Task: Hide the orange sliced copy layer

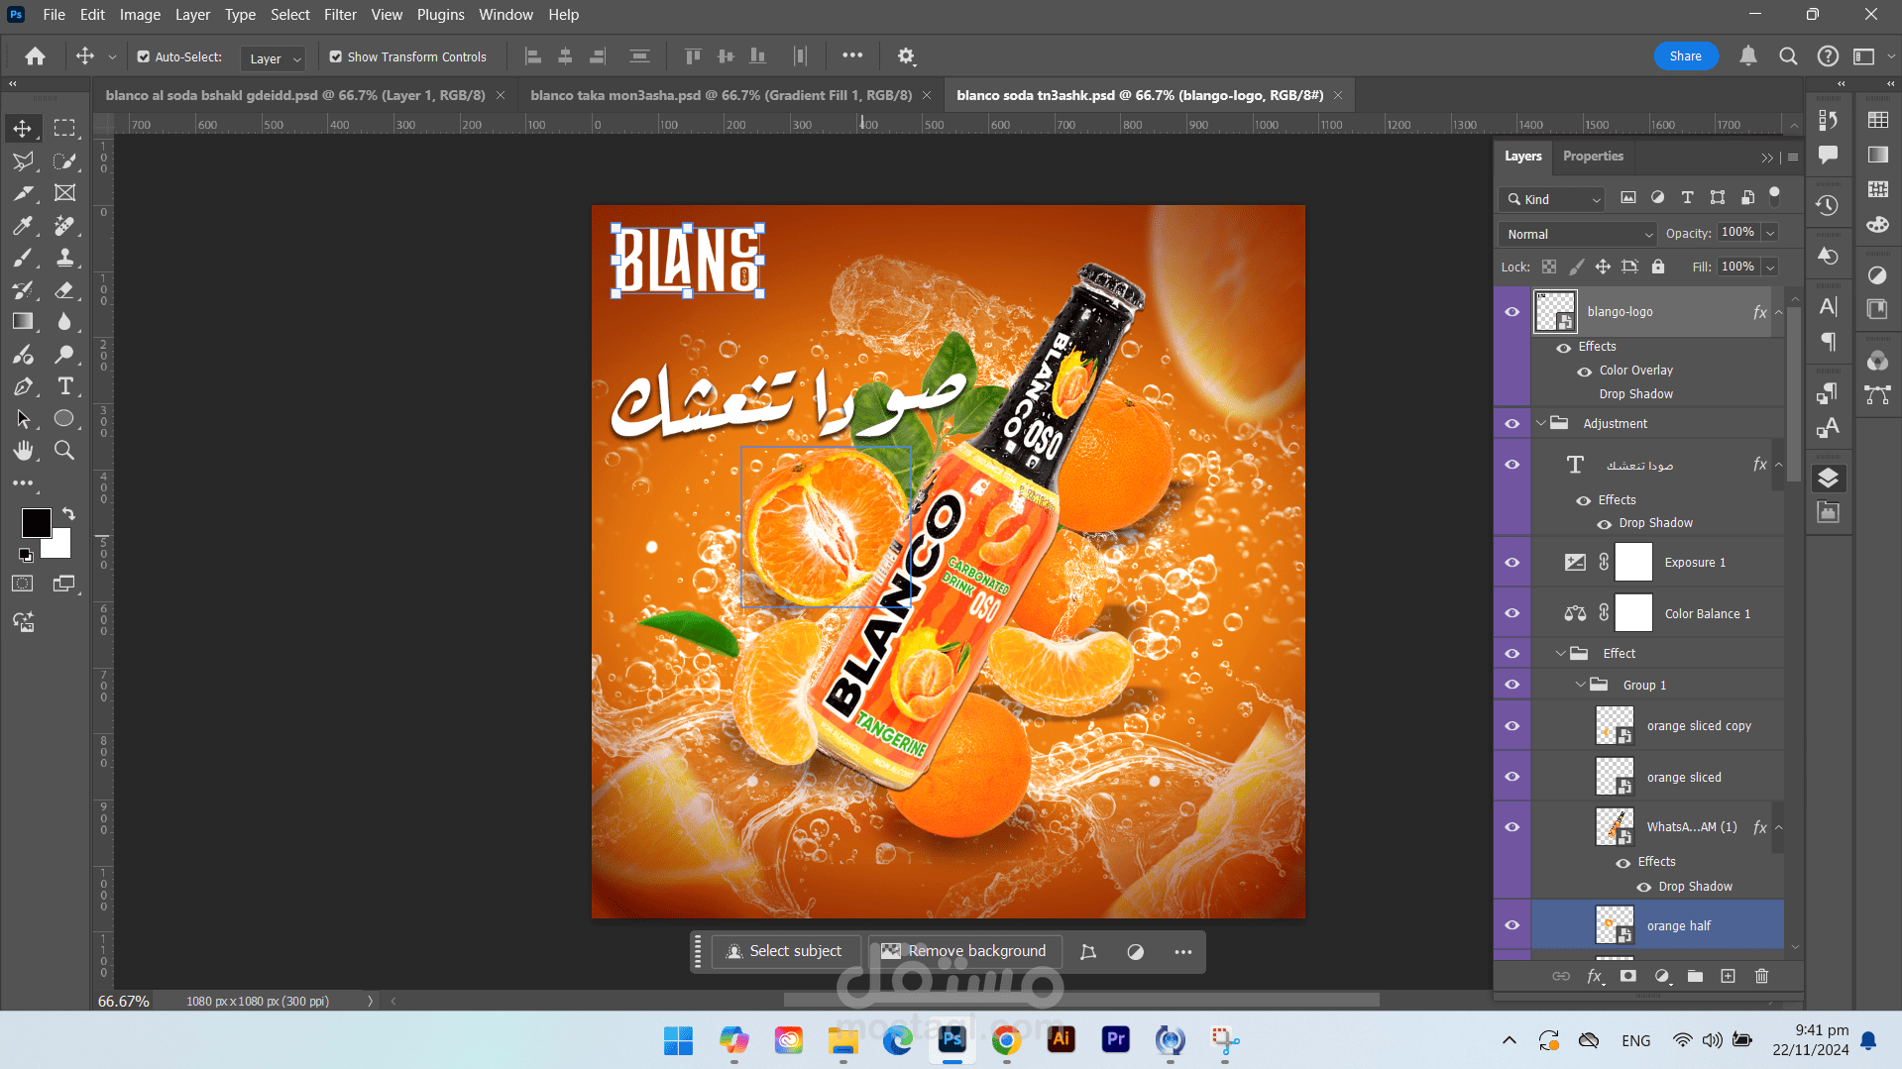Action: tap(1511, 725)
